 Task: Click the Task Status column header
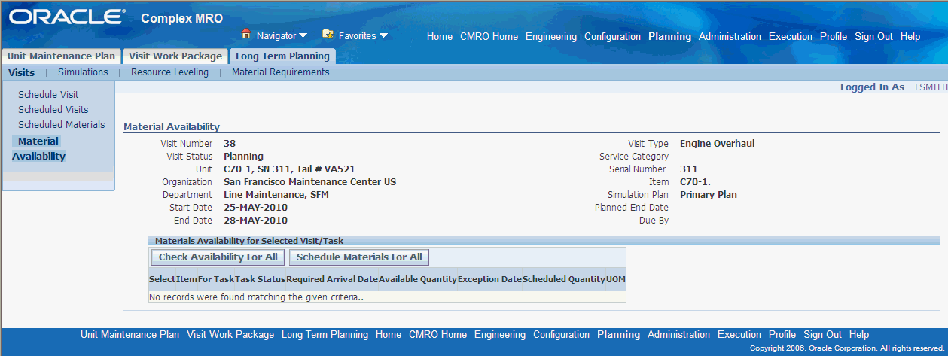pos(261,279)
